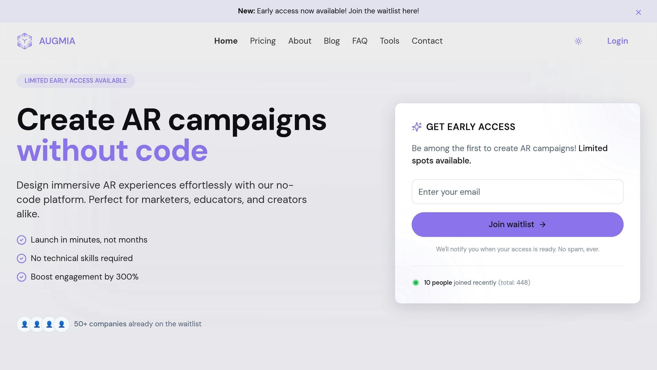
Task: Click the checkmark icon beside Launch in minutes
Action: pos(21,240)
